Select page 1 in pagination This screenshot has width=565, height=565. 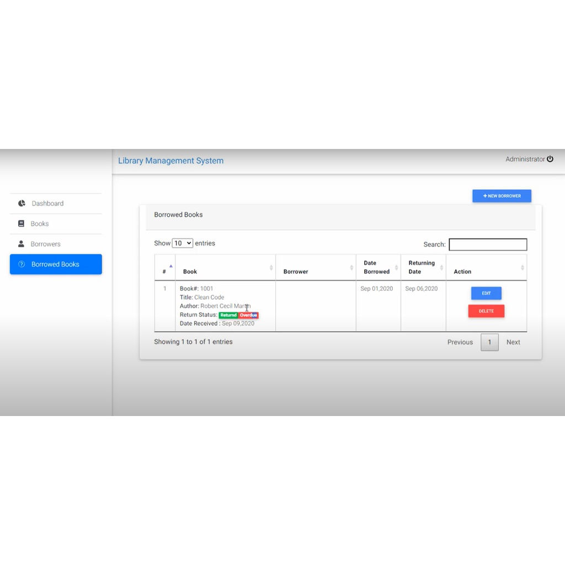point(489,342)
